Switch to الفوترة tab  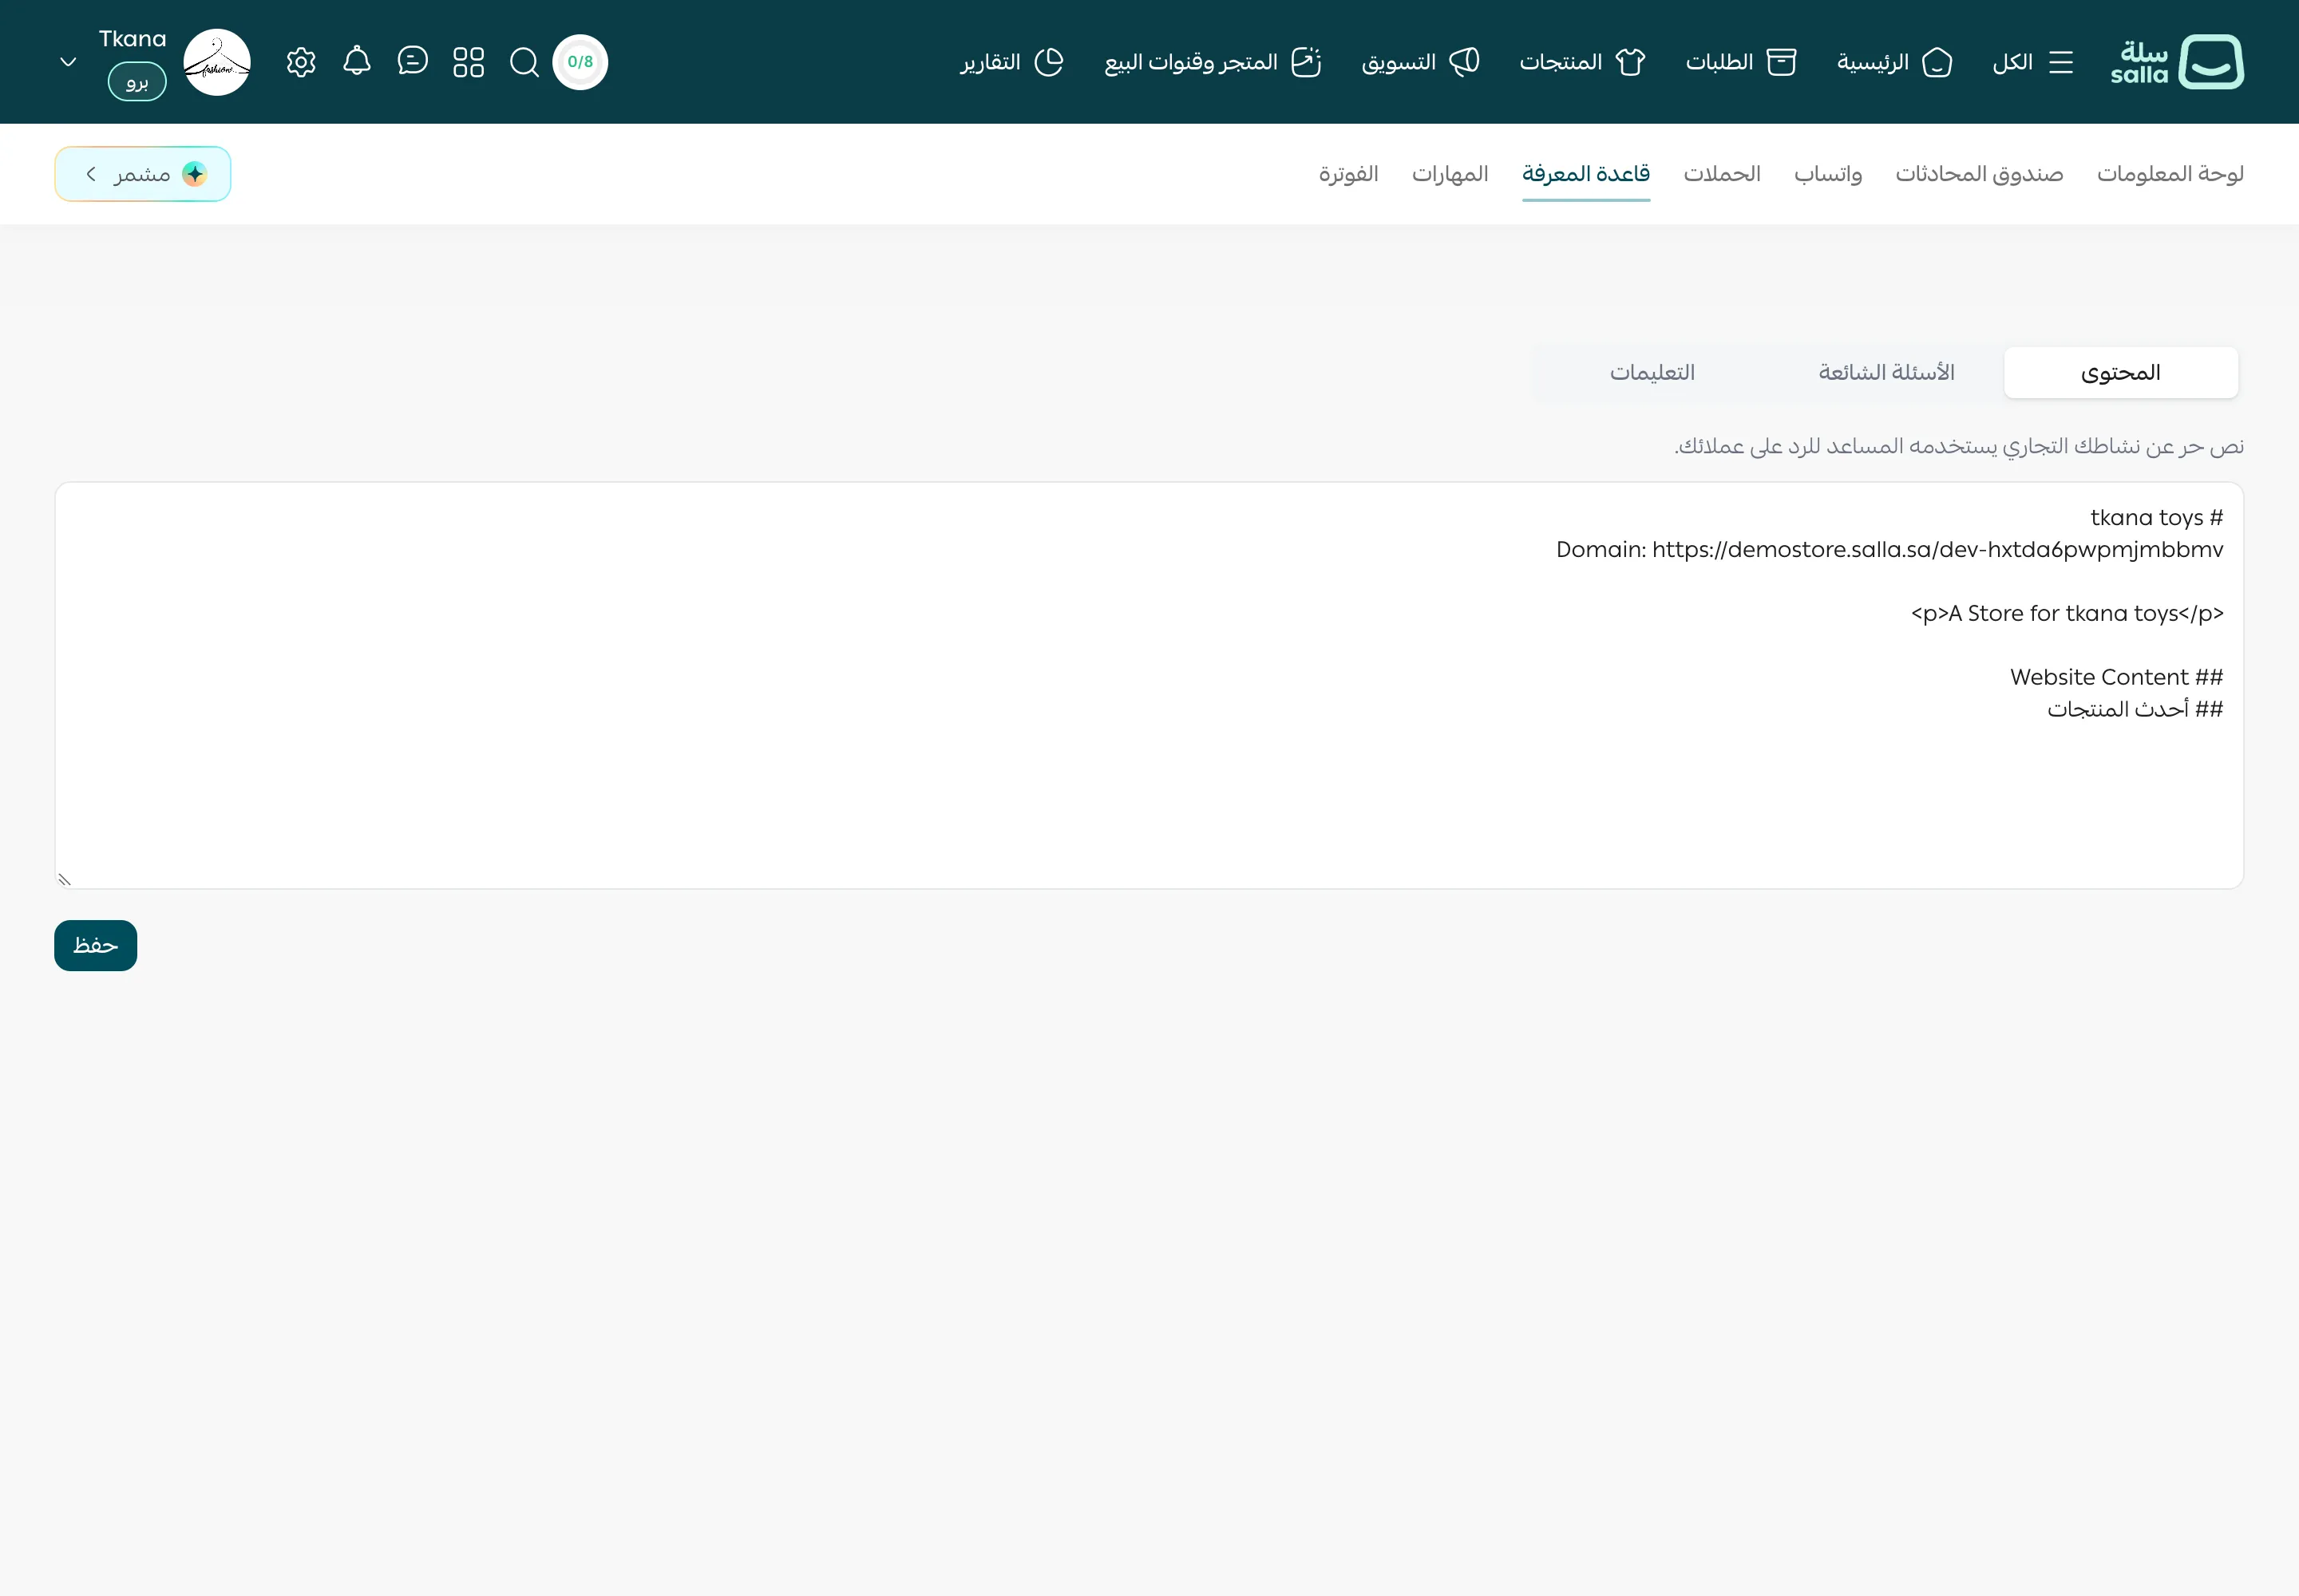[1347, 174]
